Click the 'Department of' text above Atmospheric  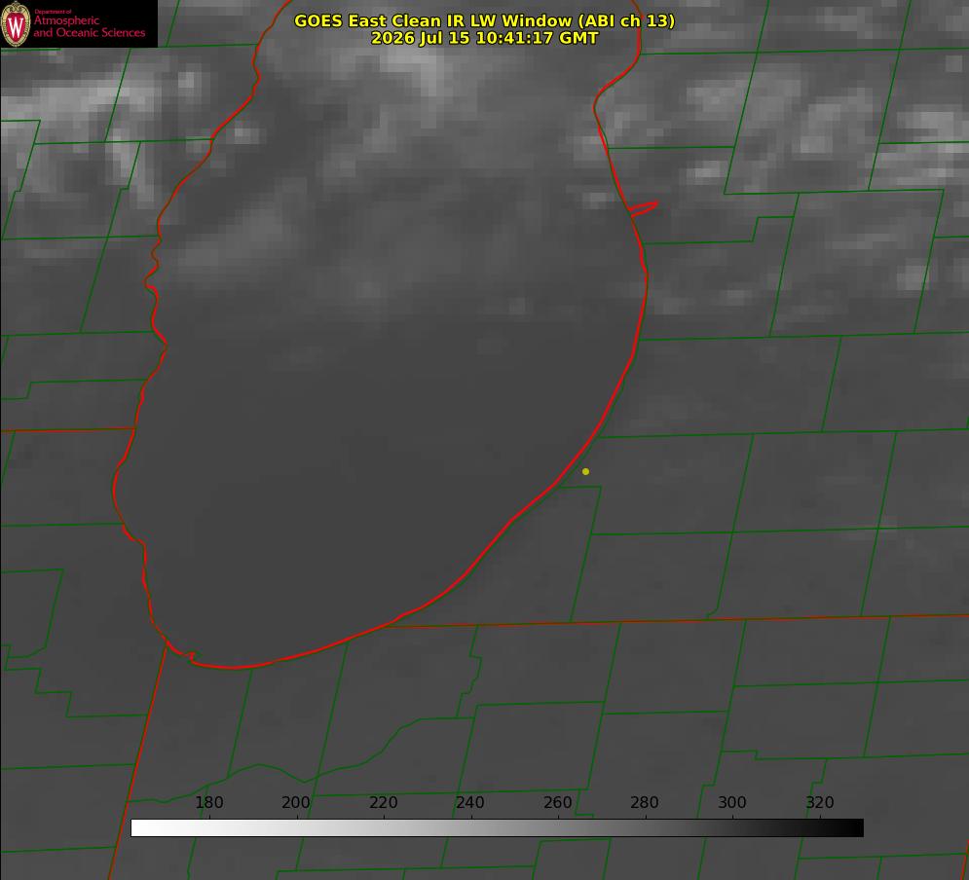[x=53, y=12]
